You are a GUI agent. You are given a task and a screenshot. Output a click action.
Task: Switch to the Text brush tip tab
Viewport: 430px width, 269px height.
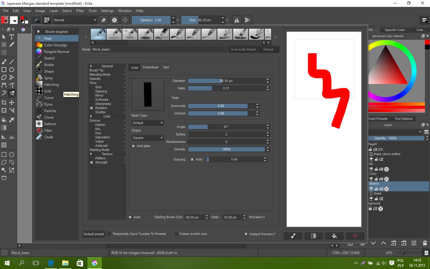[166, 67]
